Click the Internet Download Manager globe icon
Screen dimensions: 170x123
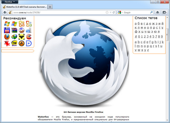point(14,37)
